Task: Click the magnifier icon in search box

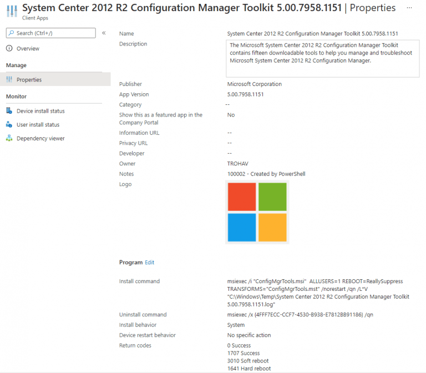Action: [x=12, y=33]
